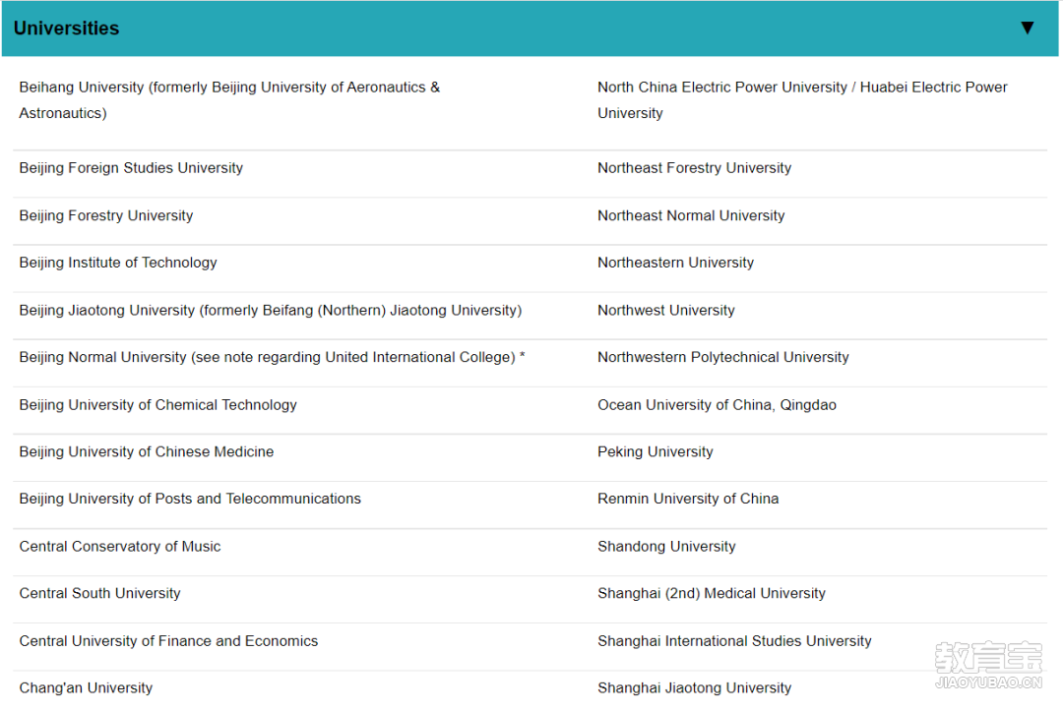The width and height of the screenshot is (1063, 711).
Task: Click Northeast Forestry University
Action: pos(694,168)
